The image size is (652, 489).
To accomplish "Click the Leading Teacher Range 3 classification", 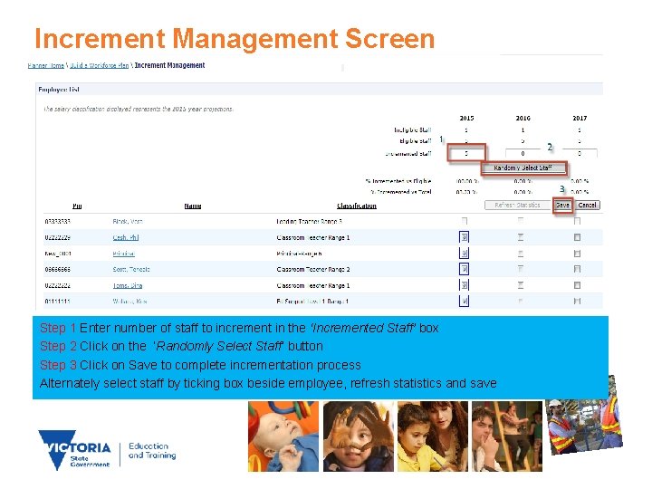I will [309, 222].
